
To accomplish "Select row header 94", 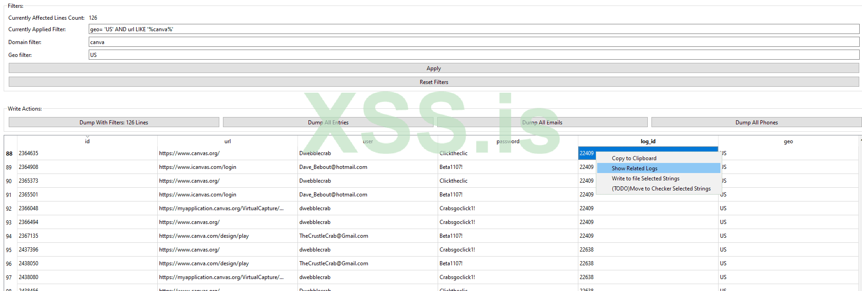I will (x=10, y=236).
